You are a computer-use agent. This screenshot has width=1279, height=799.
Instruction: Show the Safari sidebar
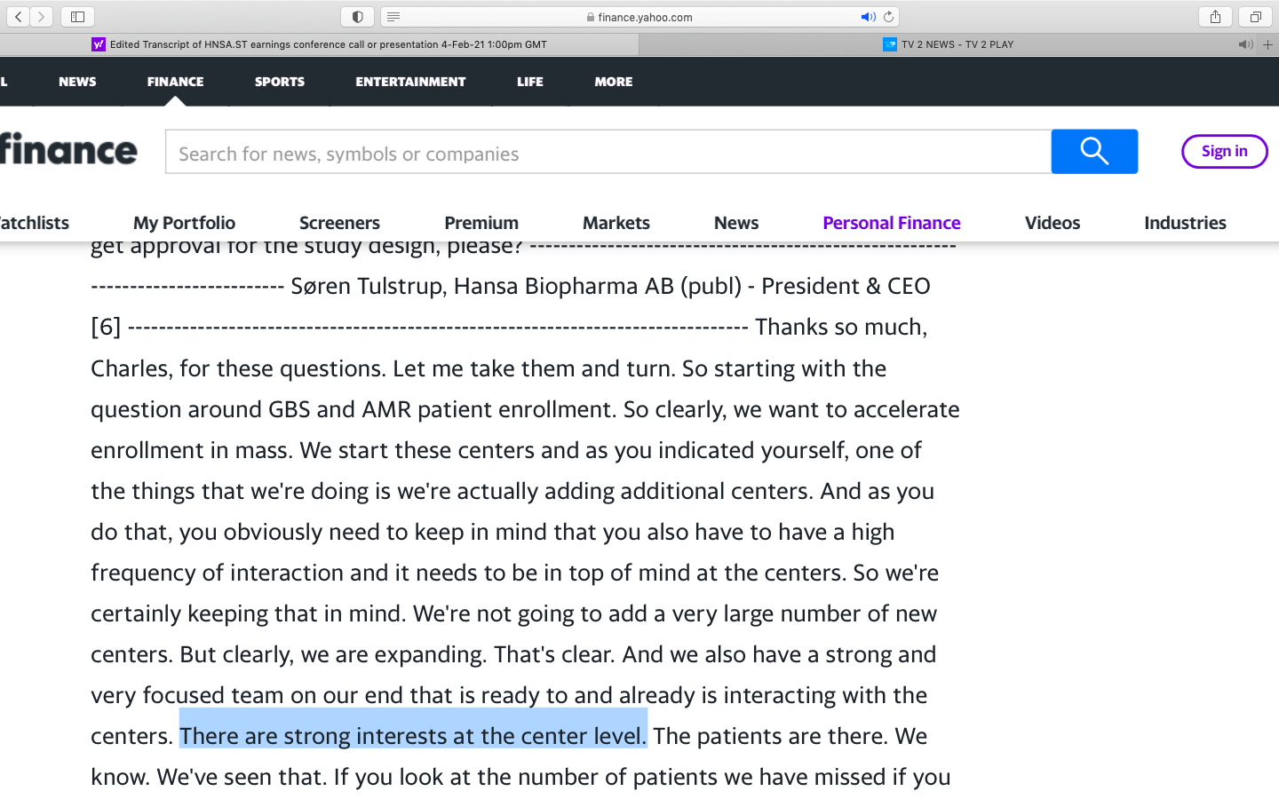pos(77,17)
